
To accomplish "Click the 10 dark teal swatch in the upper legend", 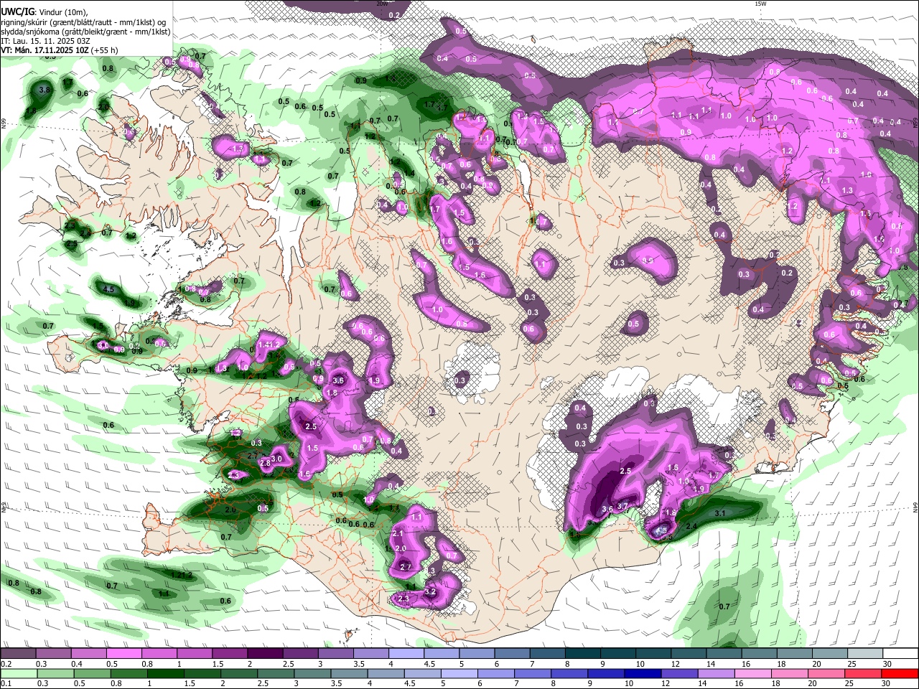I will (x=654, y=653).
